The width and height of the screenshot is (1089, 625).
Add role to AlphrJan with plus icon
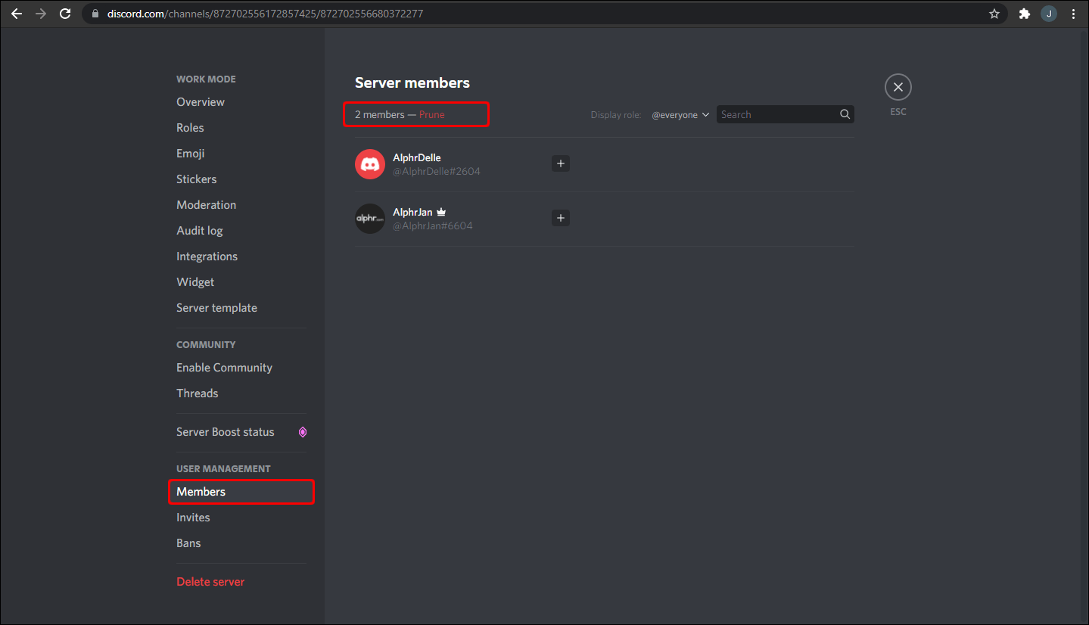point(561,218)
